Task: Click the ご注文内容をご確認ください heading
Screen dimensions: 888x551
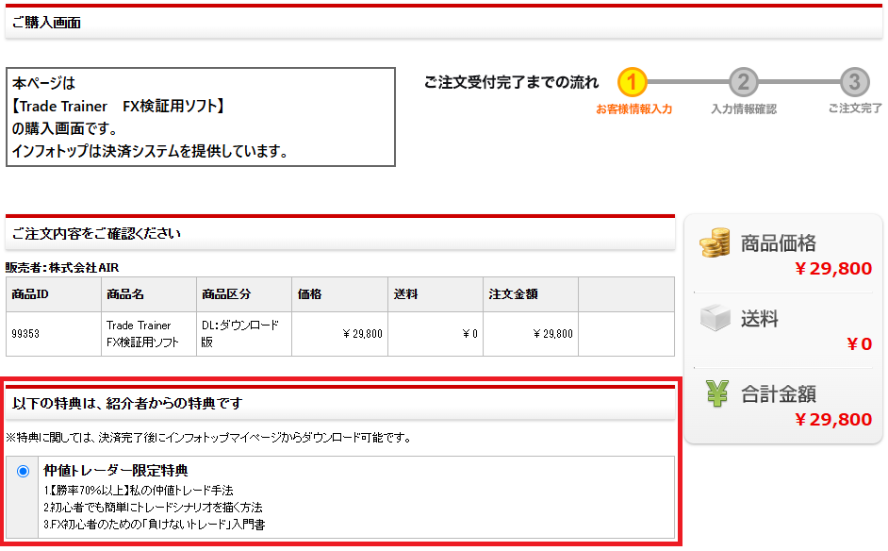Action: point(96,234)
